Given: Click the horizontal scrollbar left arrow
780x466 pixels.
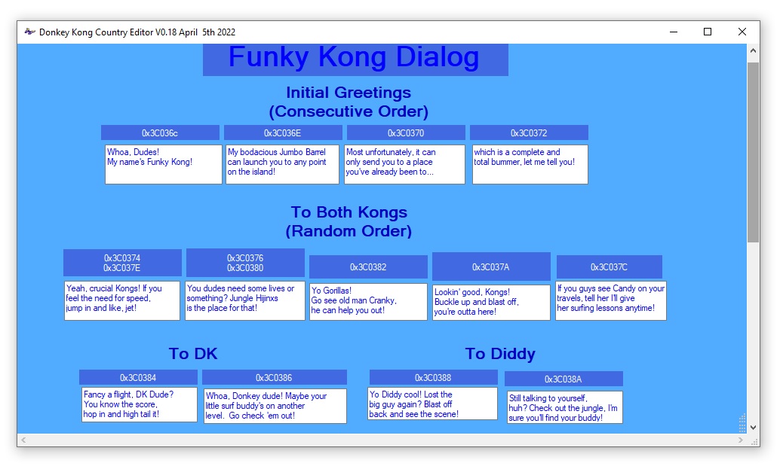Looking at the screenshot, I should [x=23, y=440].
